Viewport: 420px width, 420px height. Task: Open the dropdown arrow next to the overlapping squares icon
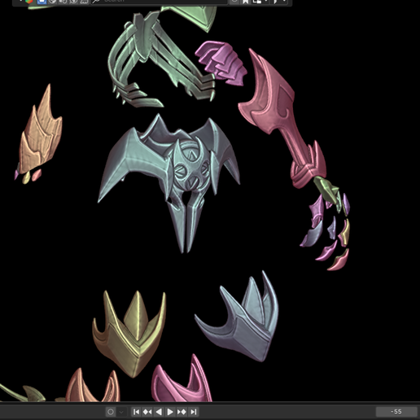point(266,2)
